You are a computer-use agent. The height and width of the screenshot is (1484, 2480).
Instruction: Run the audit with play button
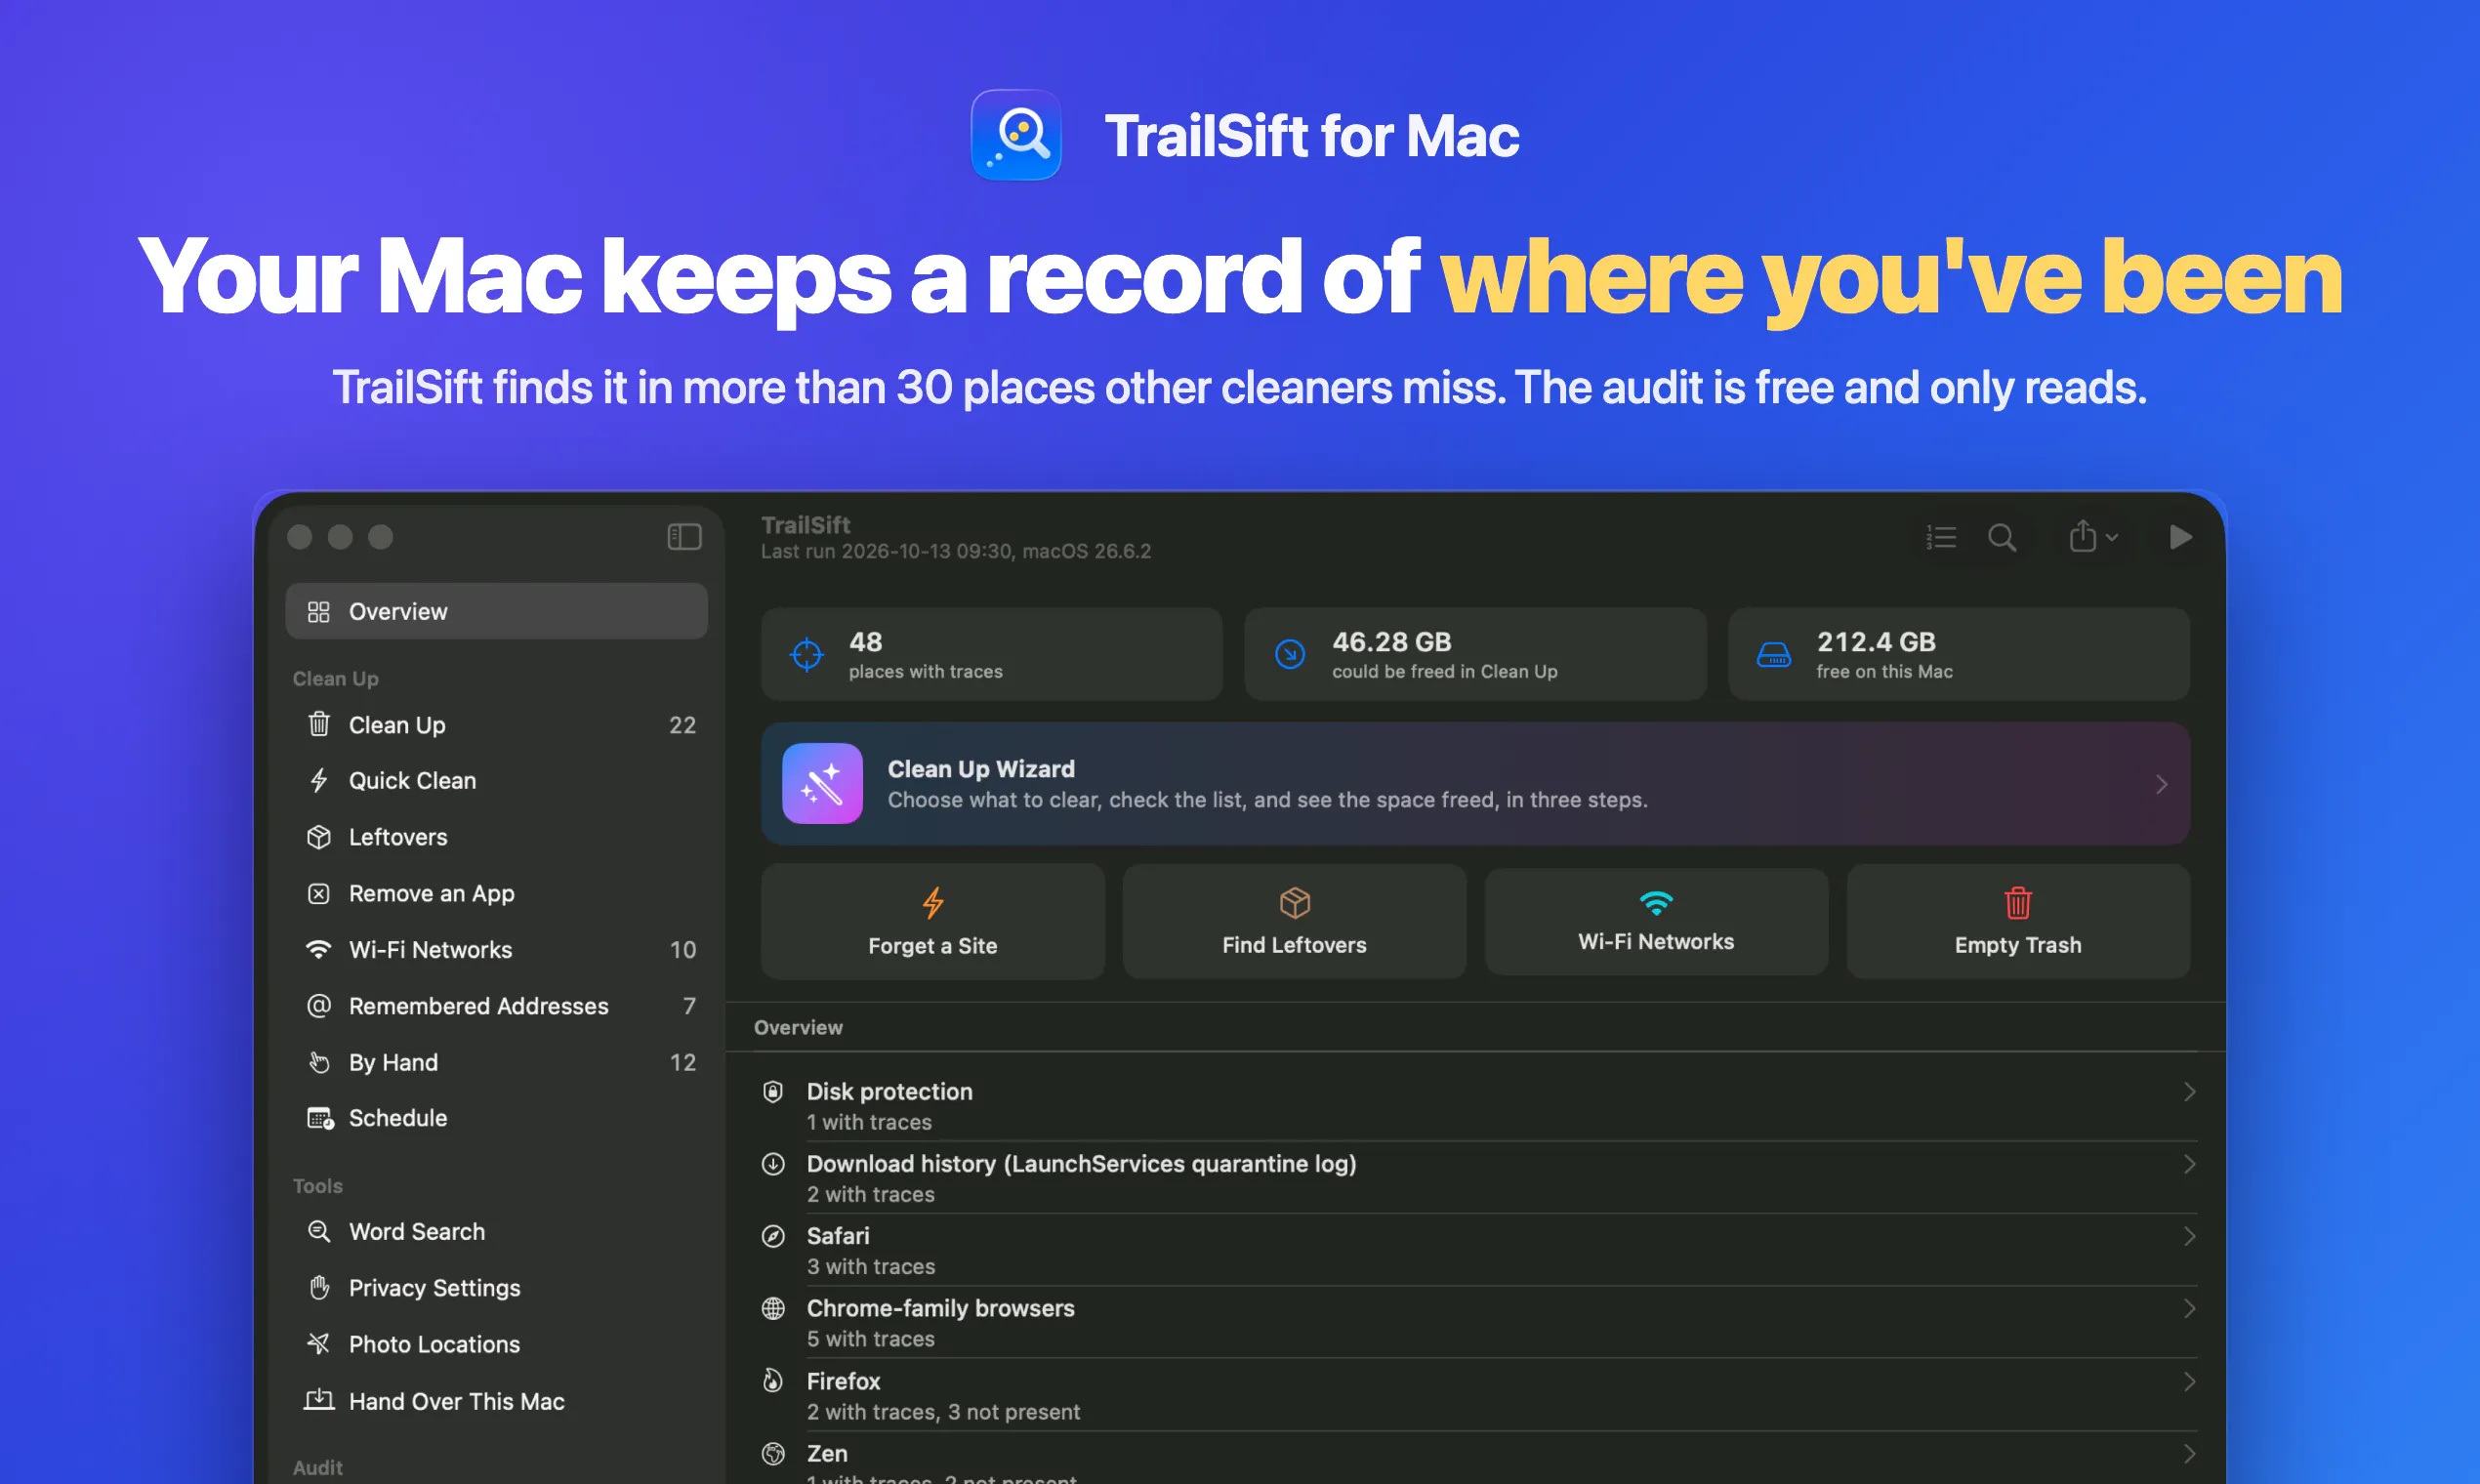tap(2181, 537)
